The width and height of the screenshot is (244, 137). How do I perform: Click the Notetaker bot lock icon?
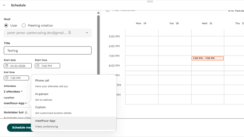click(x=26, y=112)
